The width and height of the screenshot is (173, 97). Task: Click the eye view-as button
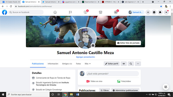(x=124, y=64)
